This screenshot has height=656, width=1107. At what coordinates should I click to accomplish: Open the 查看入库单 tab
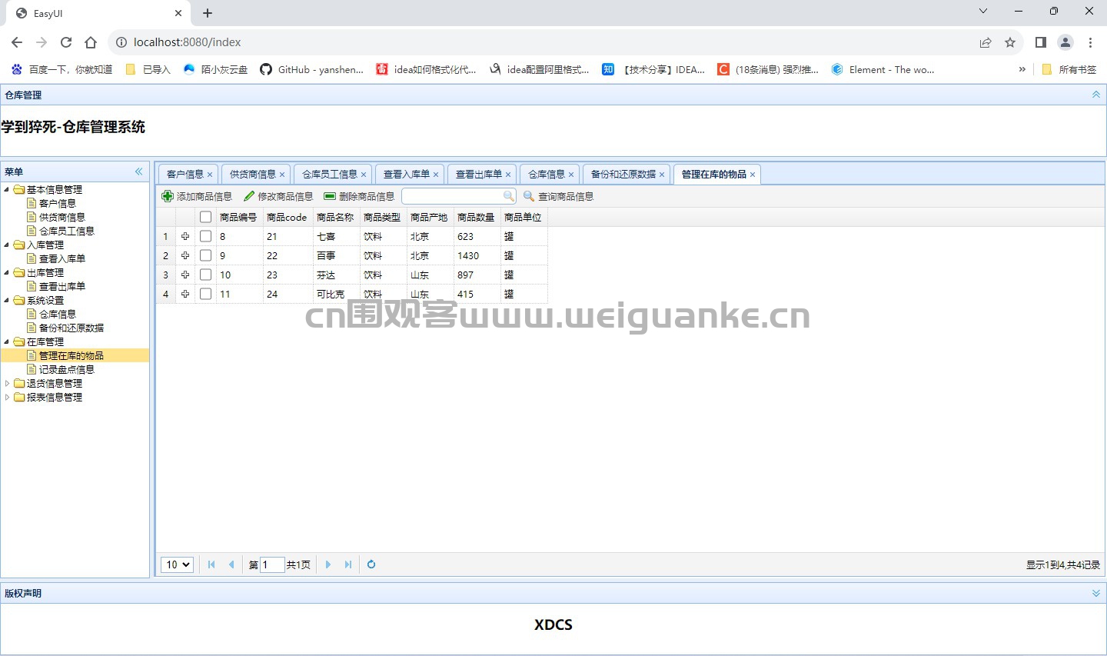tap(406, 175)
